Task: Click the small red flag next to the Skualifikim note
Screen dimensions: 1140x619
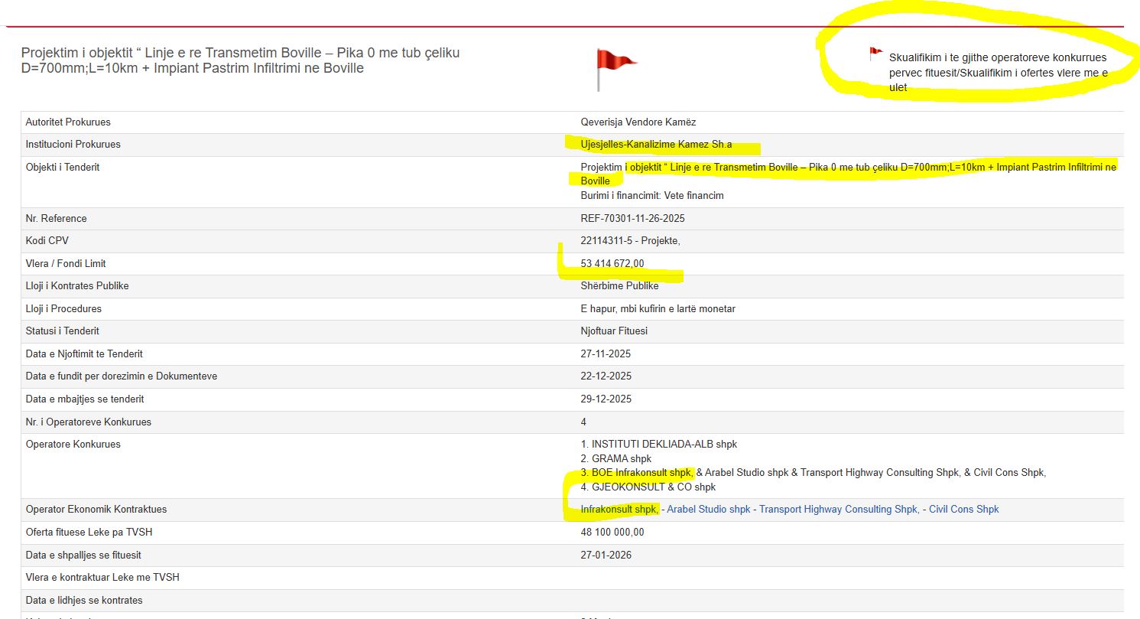Action: [875, 54]
